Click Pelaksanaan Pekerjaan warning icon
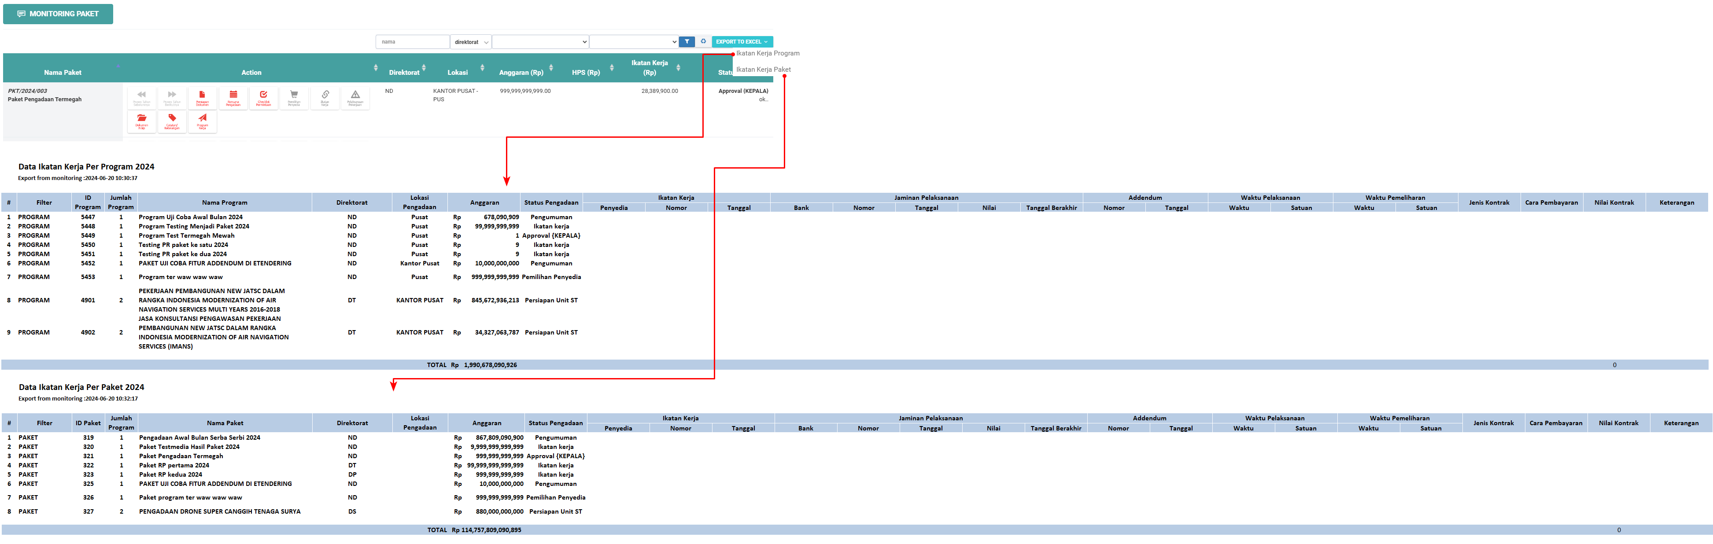The image size is (1713, 544). coord(355,98)
